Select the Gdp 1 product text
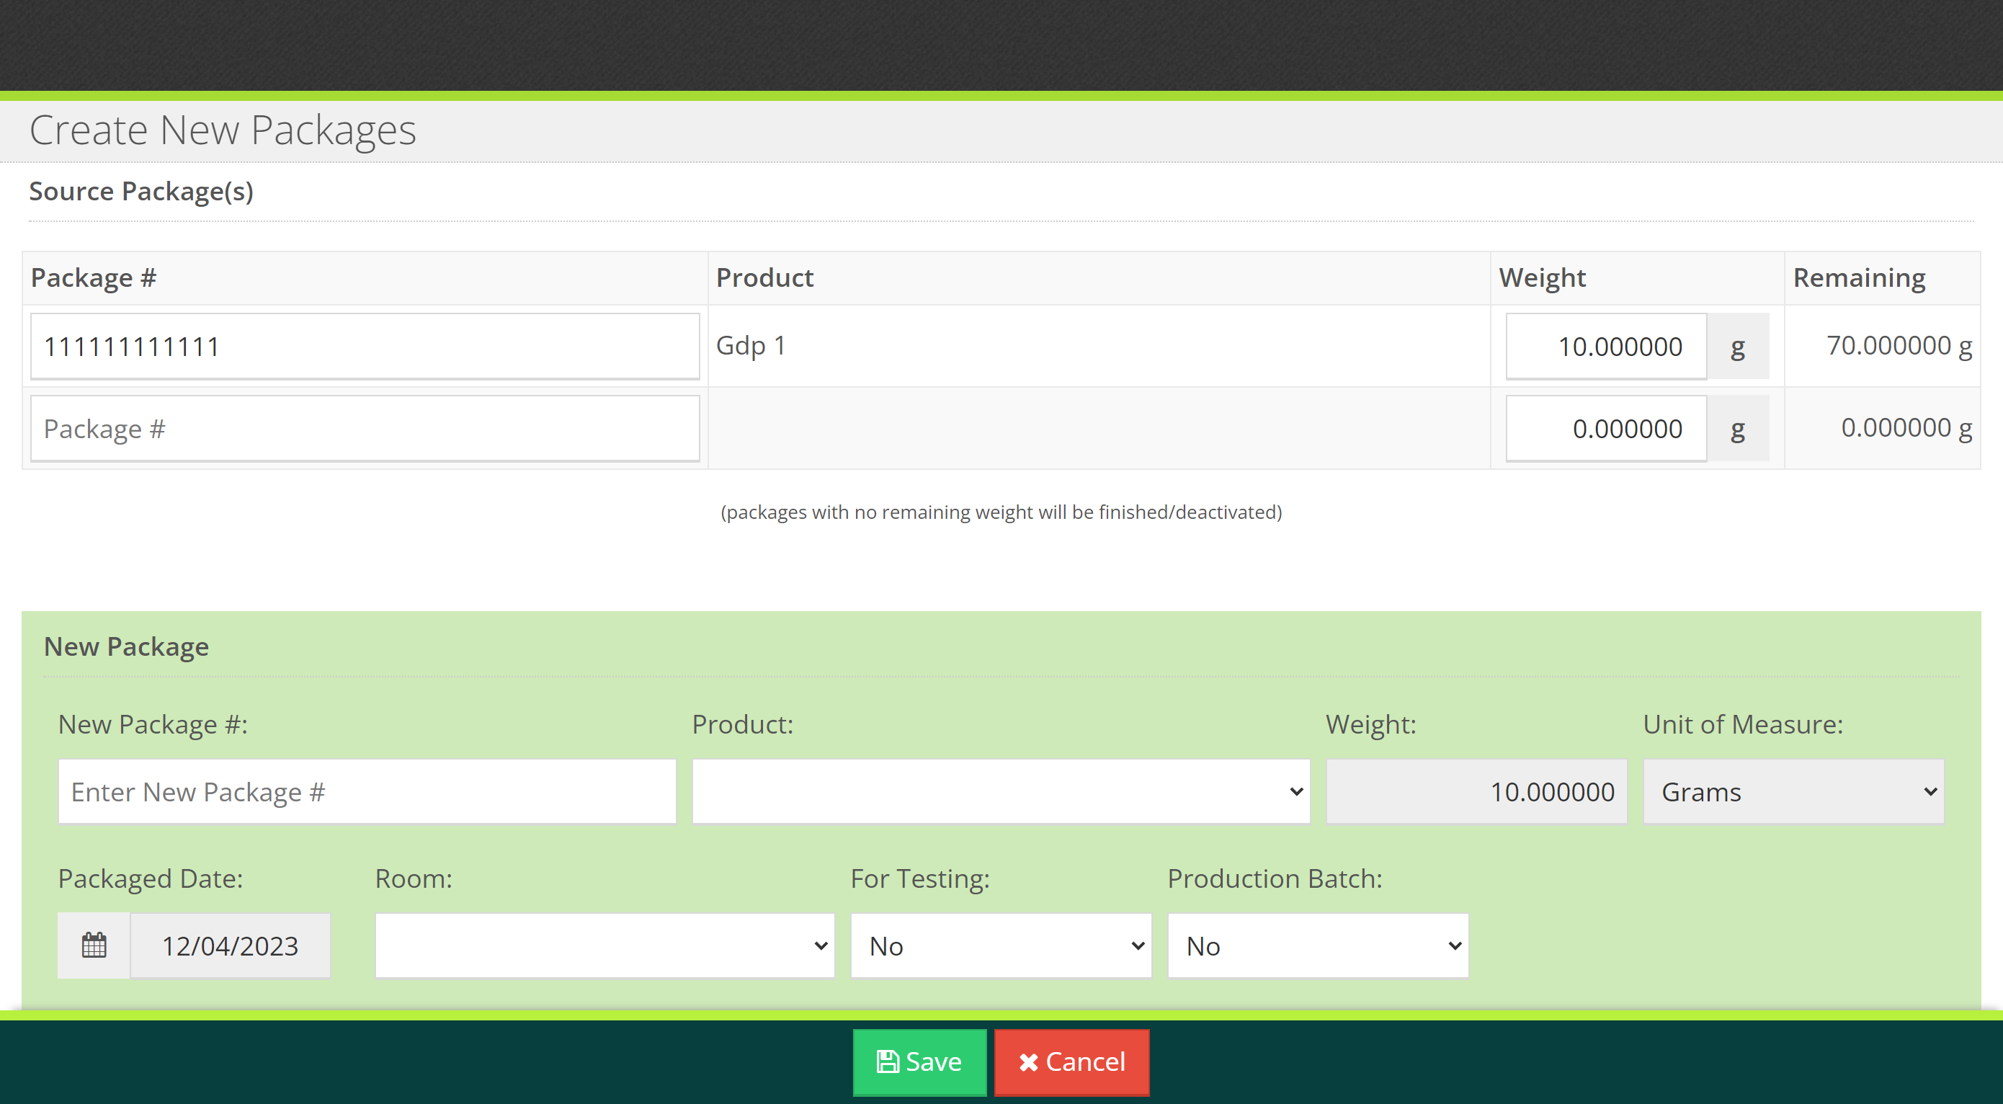 click(750, 345)
